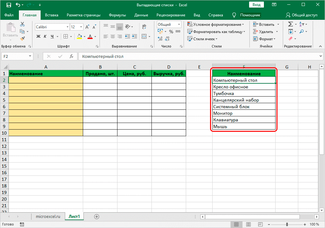Click the percent style icon
This screenshot has width=325, height=228.
(x=171, y=31)
